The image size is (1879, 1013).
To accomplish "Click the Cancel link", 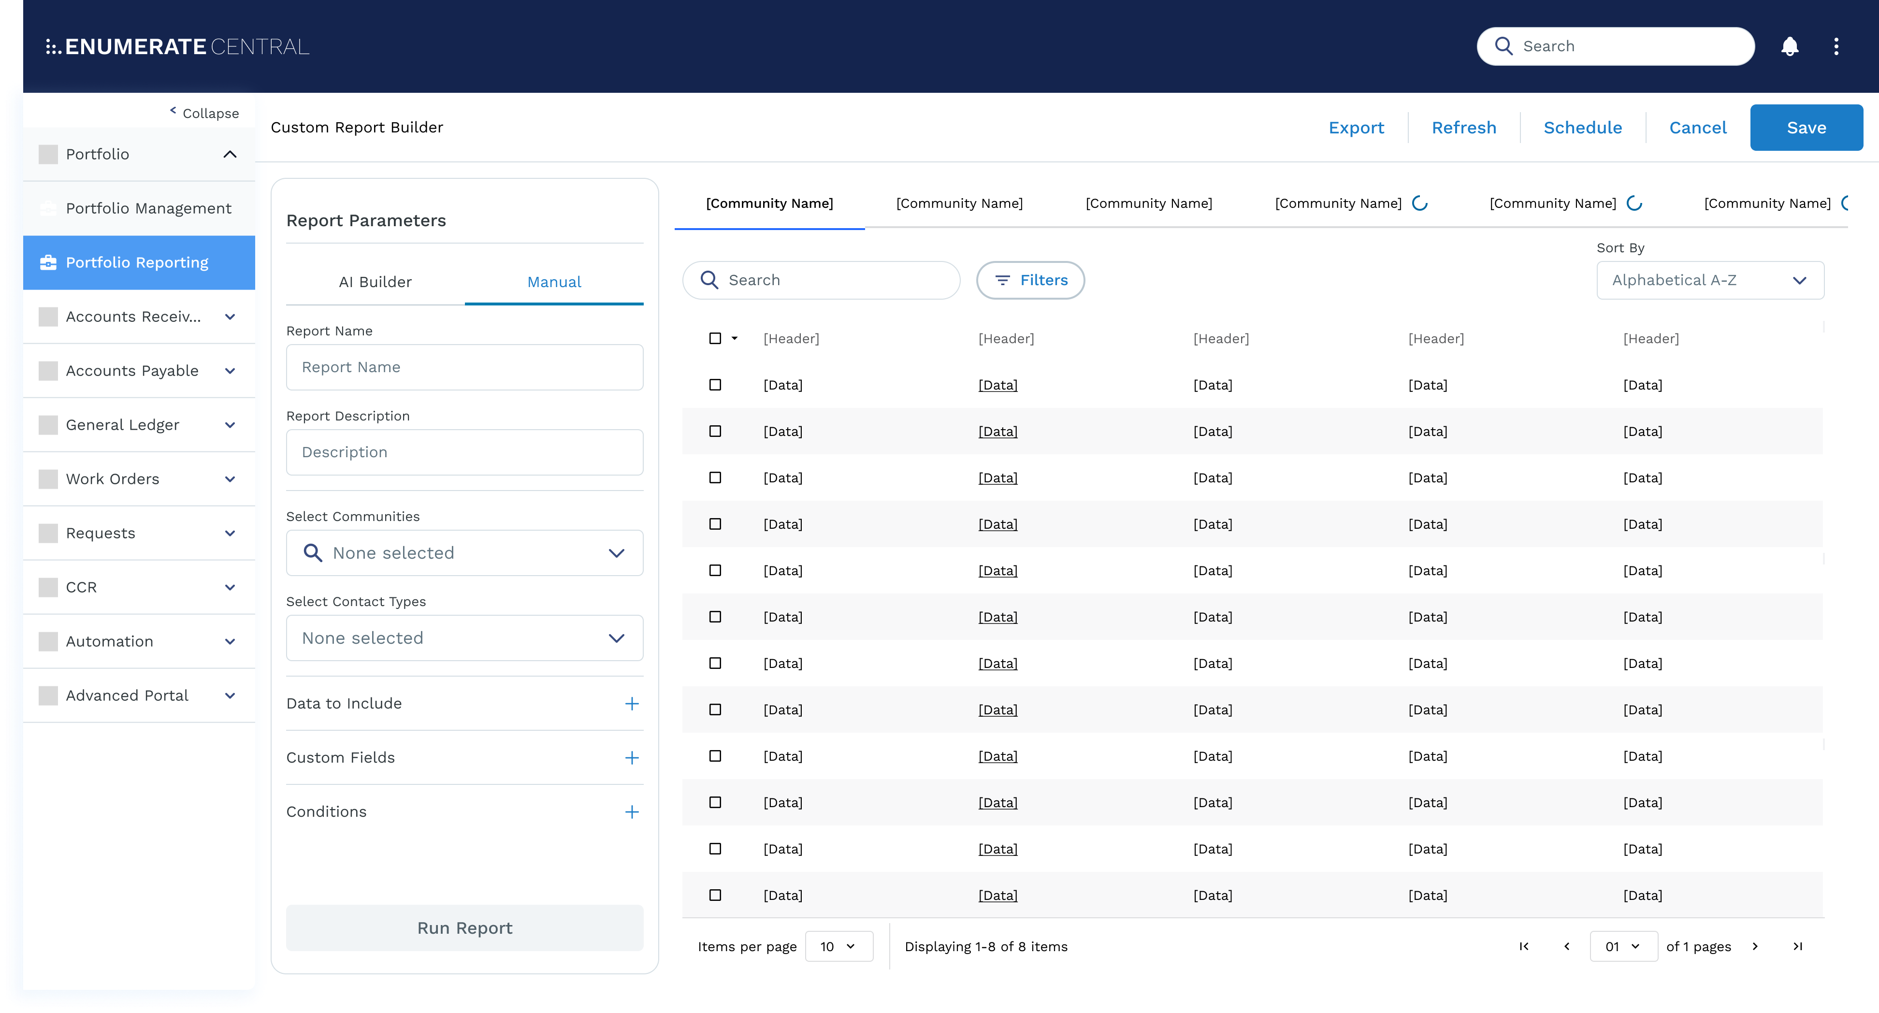I will (x=1697, y=128).
